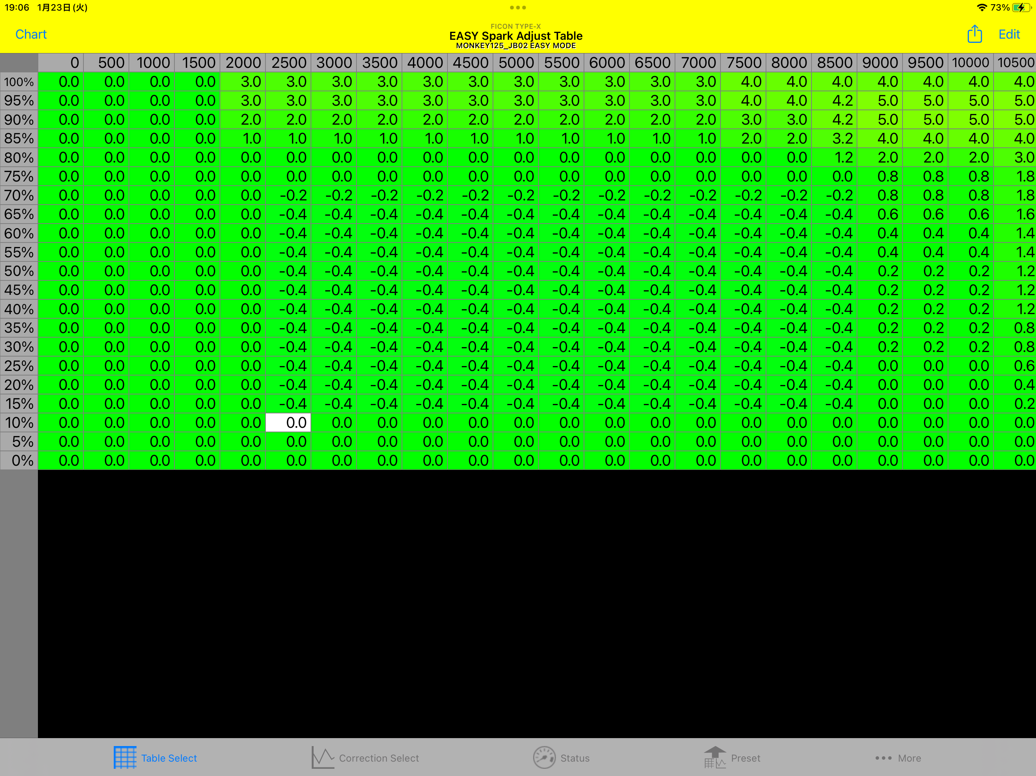
Task: Go back via the Chart link
Action: click(x=31, y=34)
